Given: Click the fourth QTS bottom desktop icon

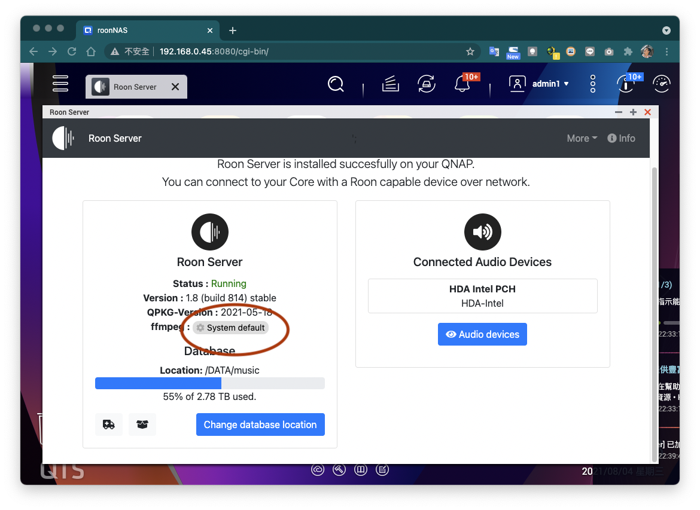Looking at the screenshot, I should (382, 469).
